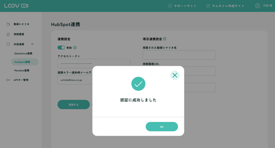The width and height of the screenshot is (275, 148).
Task: Close the authentication success dialog with X
Action: coord(175,75)
